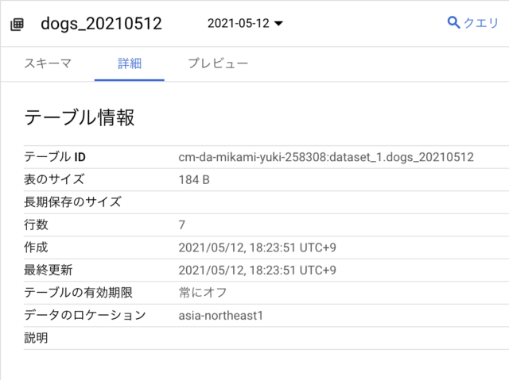Select the 詳細 tab

(x=130, y=63)
